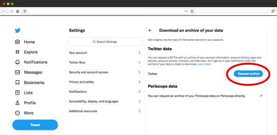
Task: Click the magnifier icon in Search Settings
Action: click(94, 42)
